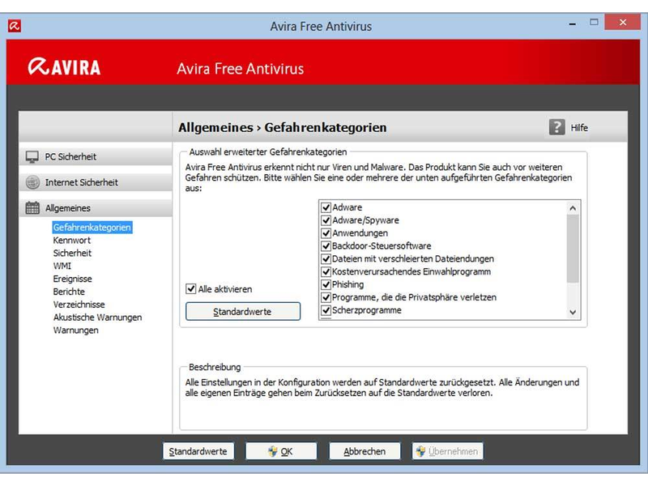Click scroll up arrow of category list
The image size is (648, 486).
[x=573, y=208]
